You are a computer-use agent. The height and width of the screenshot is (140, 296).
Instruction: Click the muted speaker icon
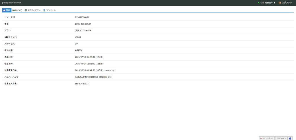click(261, 138)
